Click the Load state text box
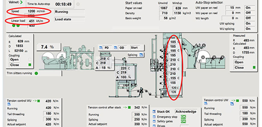Image resolution: width=262 pixels, height=127 pixels. coord(70,19)
